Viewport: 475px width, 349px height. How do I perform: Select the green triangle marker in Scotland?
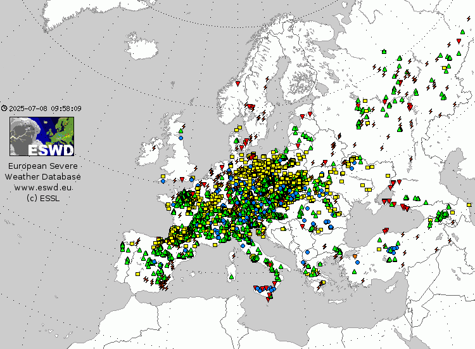click(181, 131)
